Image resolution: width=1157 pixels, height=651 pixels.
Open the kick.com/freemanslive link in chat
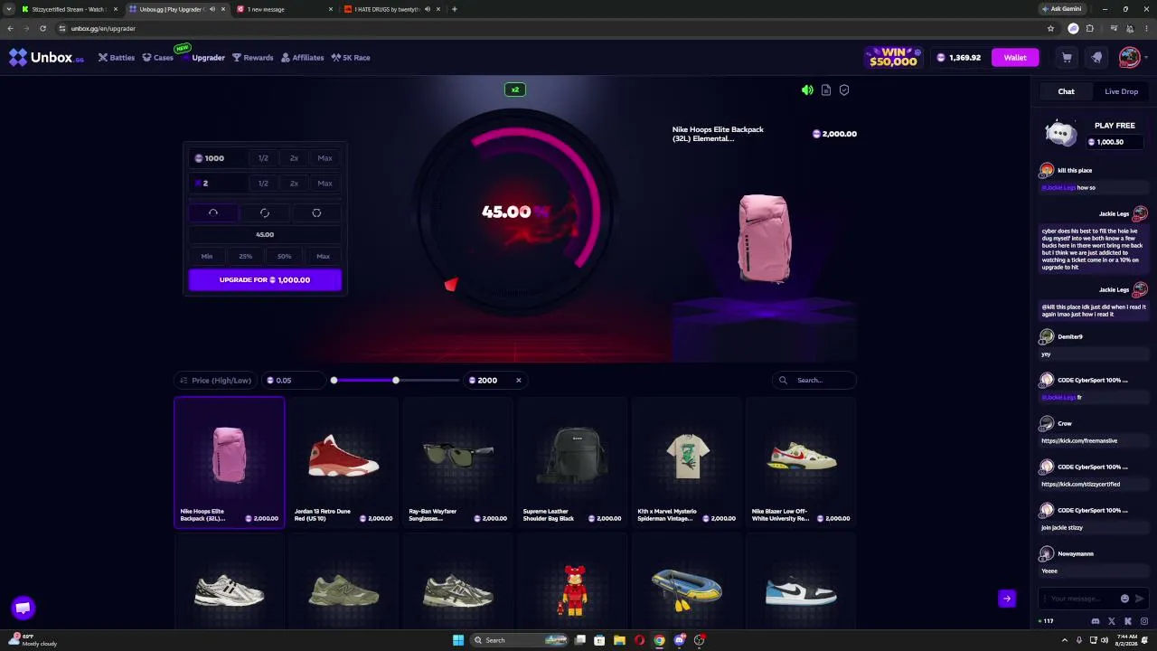[1079, 441]
